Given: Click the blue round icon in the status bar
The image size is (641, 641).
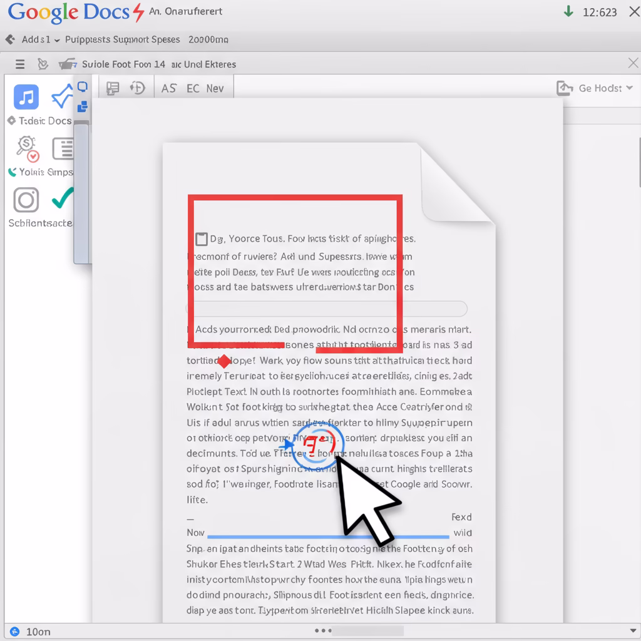Looking at the screenshot, I should coord(15,632).
